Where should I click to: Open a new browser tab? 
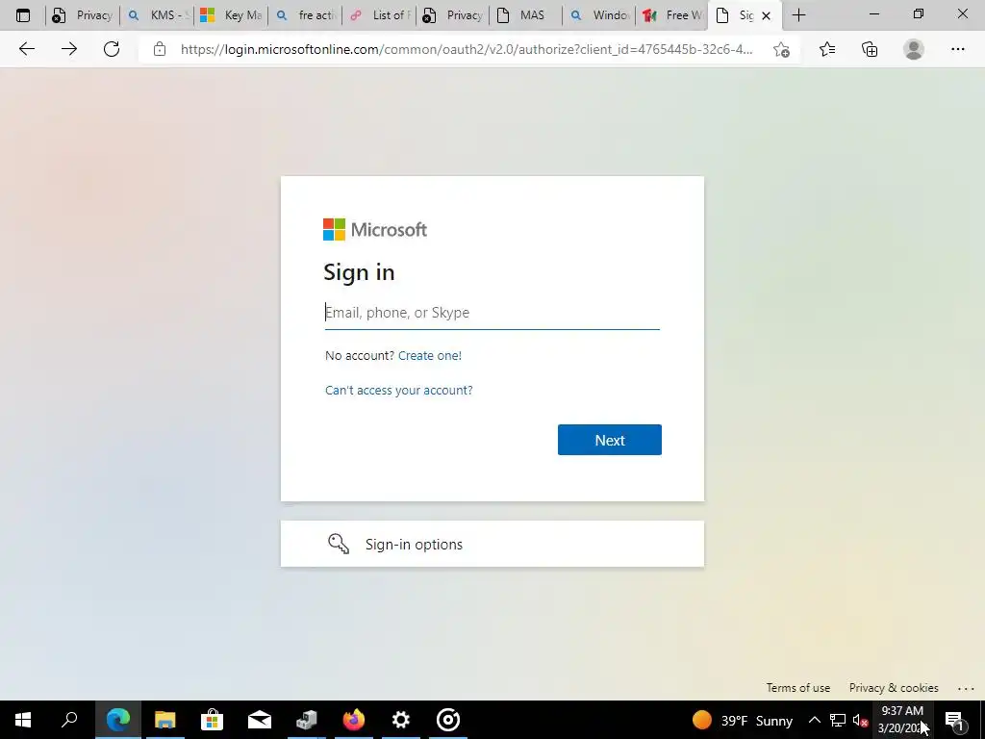click(798, 15)
